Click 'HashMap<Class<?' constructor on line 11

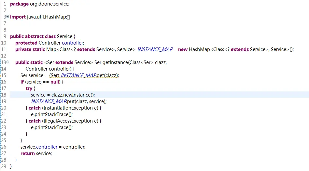[x=209, y=49]
